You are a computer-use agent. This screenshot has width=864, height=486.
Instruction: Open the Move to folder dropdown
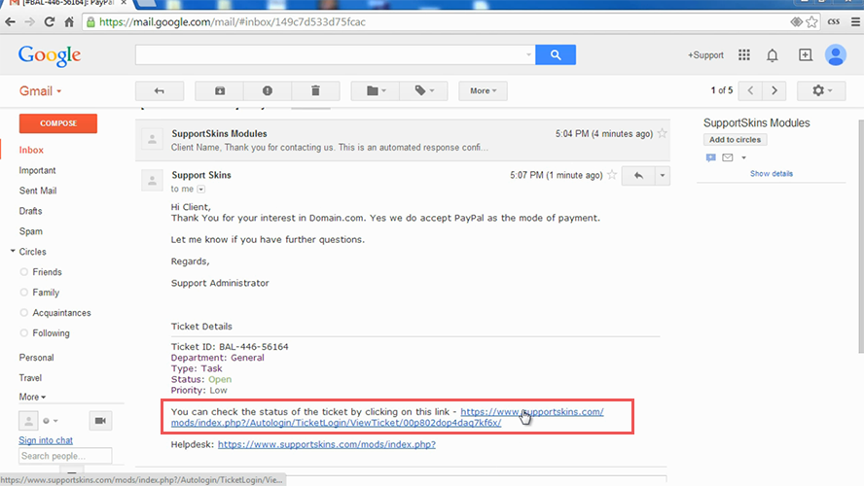click(x=376, y=90)
